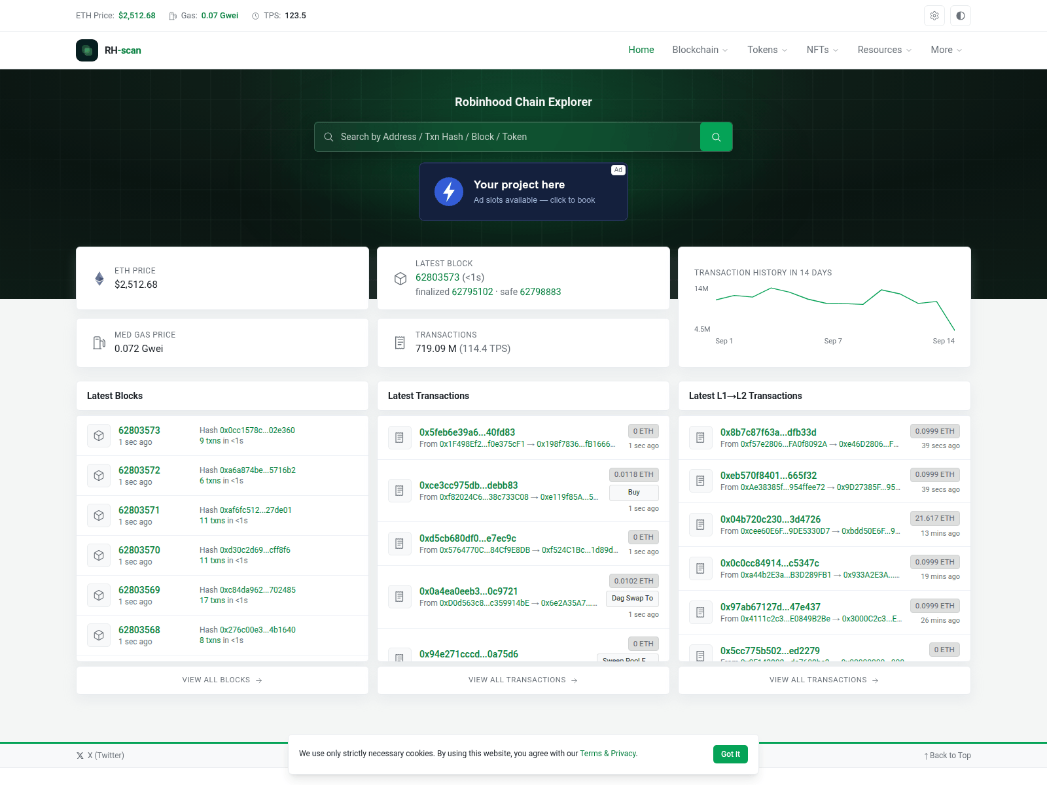Click the lightning bolt ad icon
This screenshot has width=1047, height=785.
tap(449, 192)
